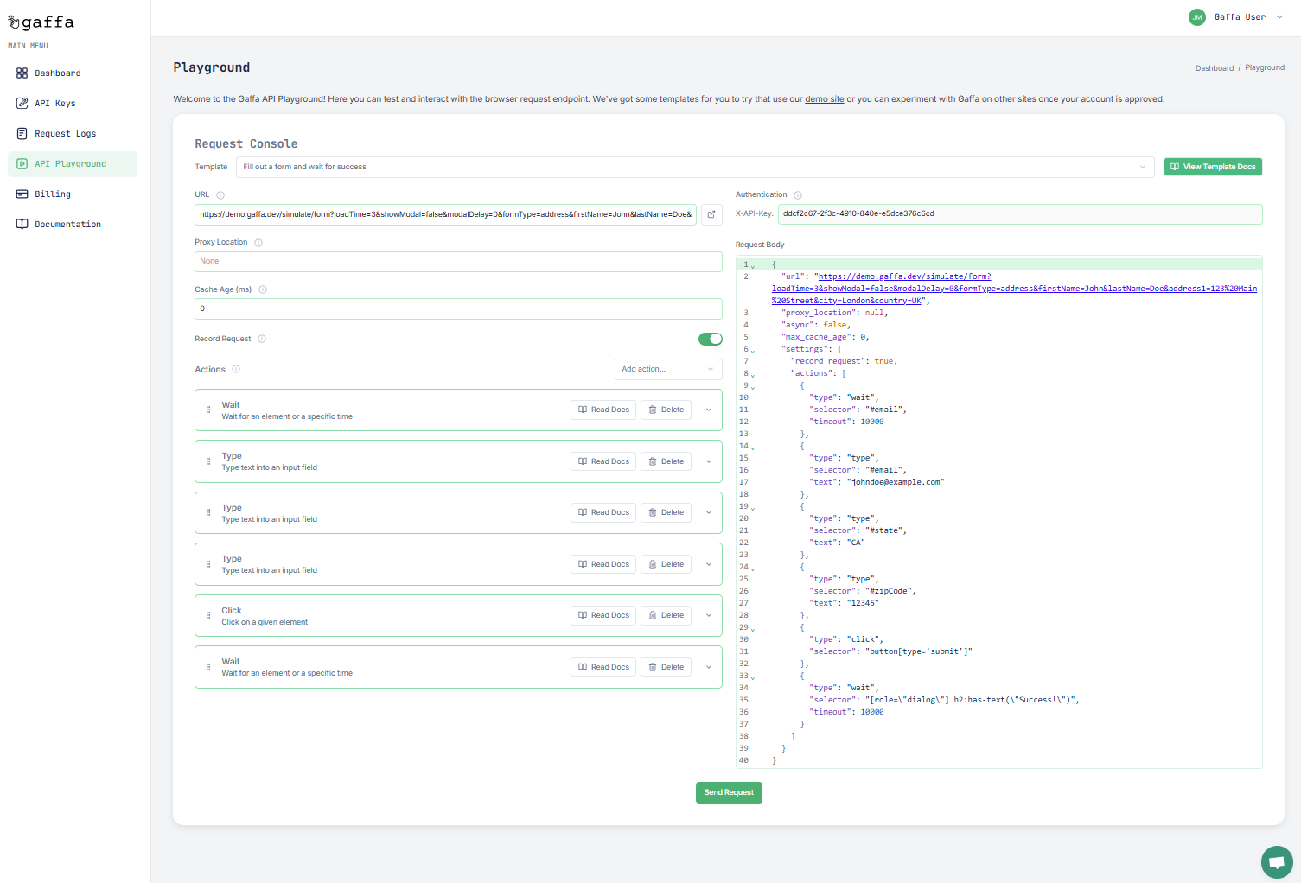Click the drag handle on the Click action

[x=208, y=615]
